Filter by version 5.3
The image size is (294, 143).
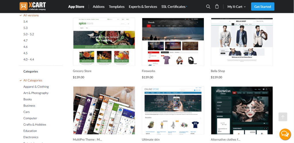click(26, 28)
